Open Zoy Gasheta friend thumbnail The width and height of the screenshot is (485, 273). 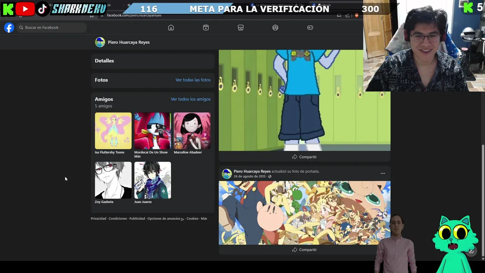[x=113, y=180]
